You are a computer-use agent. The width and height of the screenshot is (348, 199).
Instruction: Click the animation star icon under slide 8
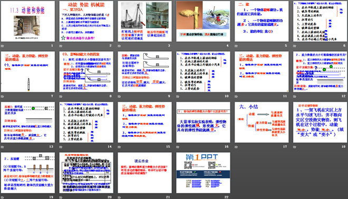pyautogui.click(x=61, y=96)
